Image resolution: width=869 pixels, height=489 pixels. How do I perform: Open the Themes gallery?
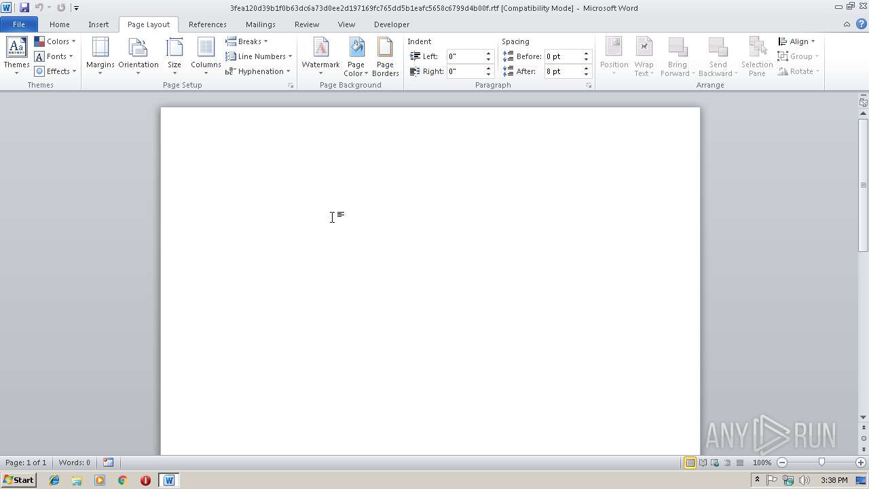tap(16, 56)
